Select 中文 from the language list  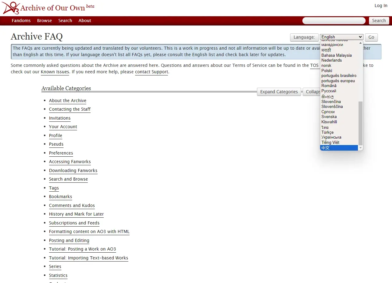coord(326,147)
